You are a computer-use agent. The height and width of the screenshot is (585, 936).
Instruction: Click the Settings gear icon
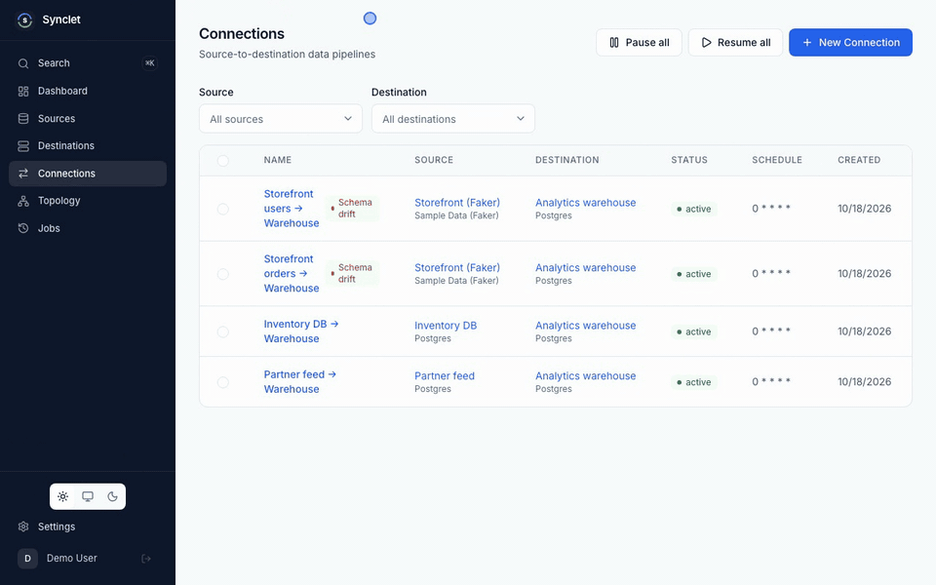point(23,526)
